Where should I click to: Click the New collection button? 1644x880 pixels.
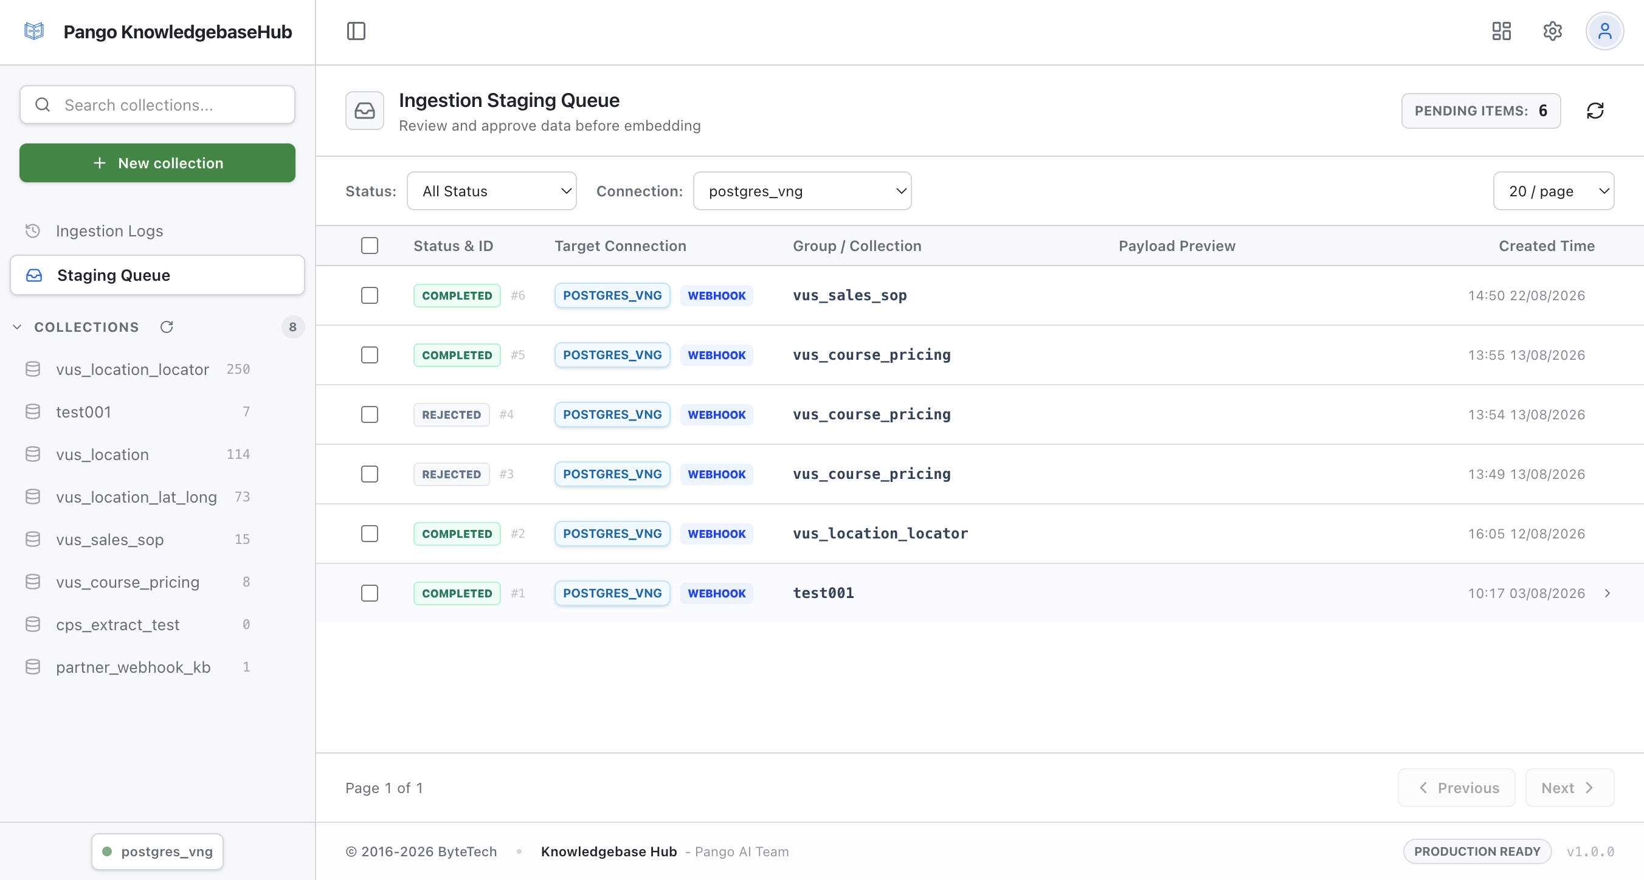(157, 163)
